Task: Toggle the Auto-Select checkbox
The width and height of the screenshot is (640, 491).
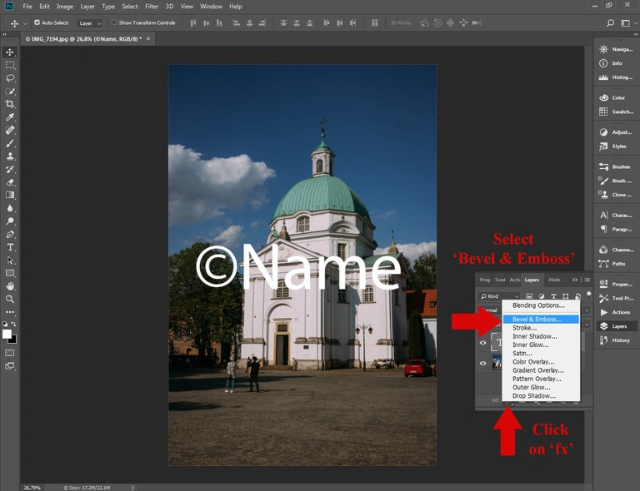Action: click(x=37, y=22)
